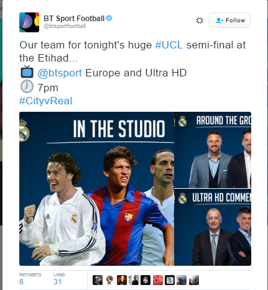The width and height of the screenshot is (268, 290).
Task: Open BT Sport Football profile avatar
Action: pos(29,22)
